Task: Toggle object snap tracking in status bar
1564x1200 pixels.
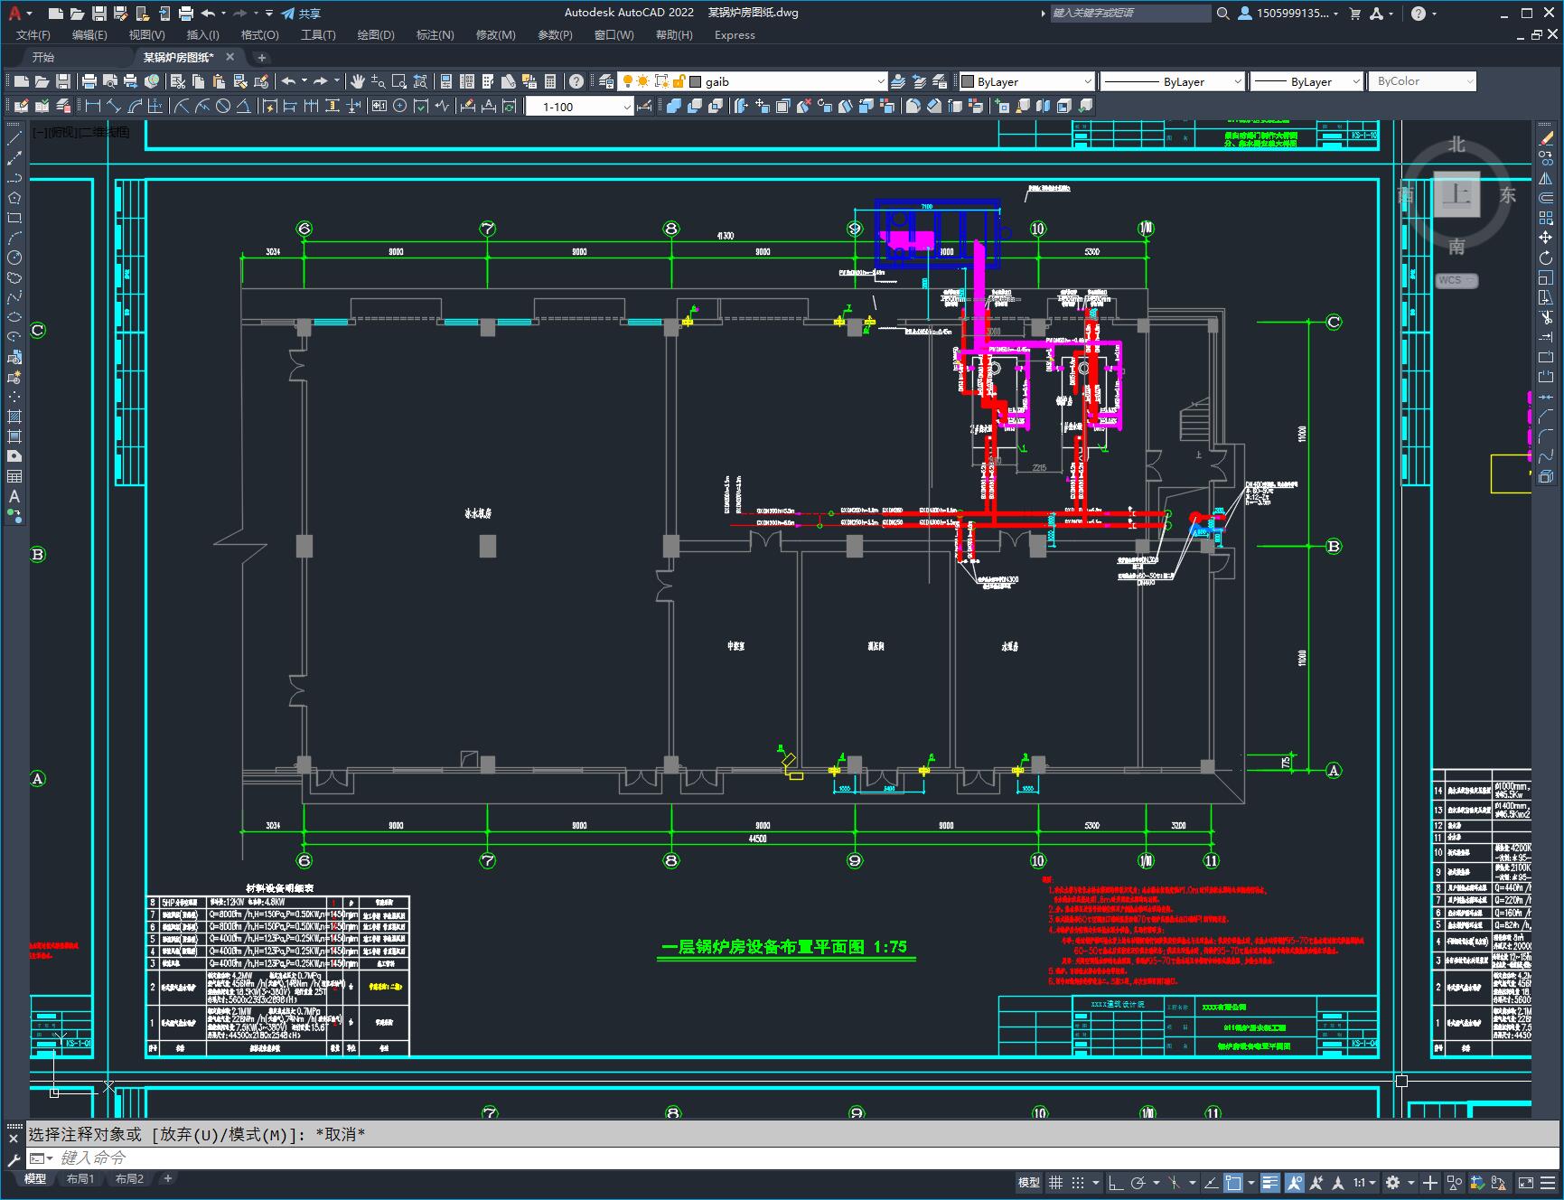Action: pos(1212,1182)
